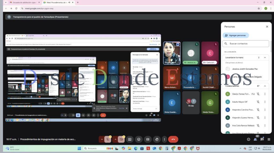The image size is (274, 153).
Task: Collapse the Colaboradores list section
Action: coord(265,86)
